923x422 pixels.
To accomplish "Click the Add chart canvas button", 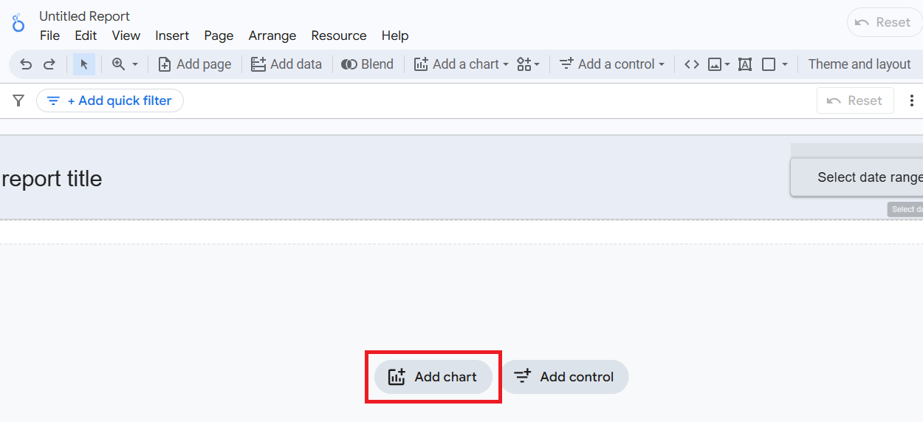I will point(433,377).
